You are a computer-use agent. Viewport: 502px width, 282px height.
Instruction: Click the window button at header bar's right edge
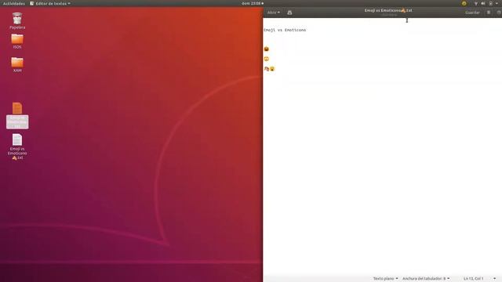point(499,13)
